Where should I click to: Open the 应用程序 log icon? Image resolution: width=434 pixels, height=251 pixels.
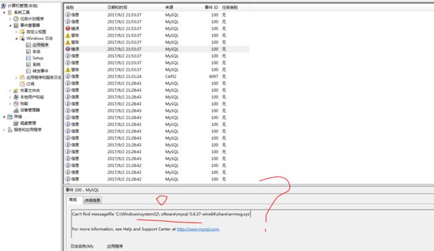[28, 45]
